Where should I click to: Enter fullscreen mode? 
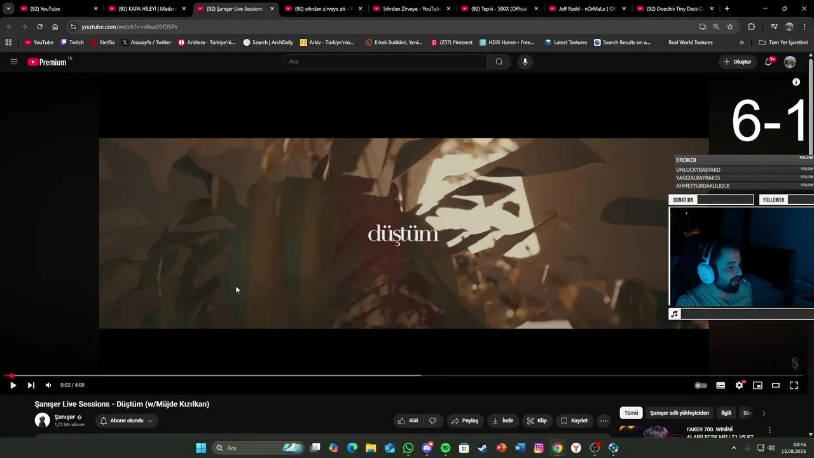coord(794,385)
